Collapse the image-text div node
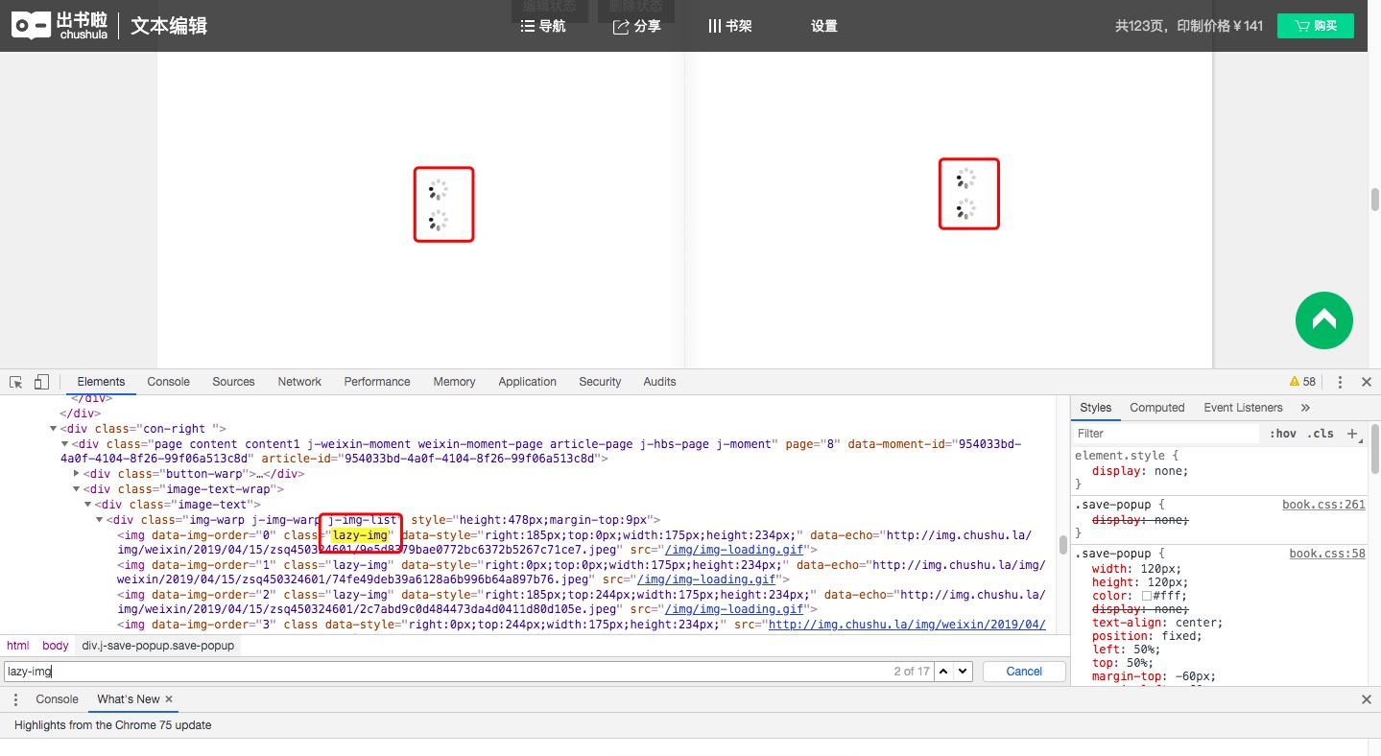1381x756 pixels. click(88, 505)
